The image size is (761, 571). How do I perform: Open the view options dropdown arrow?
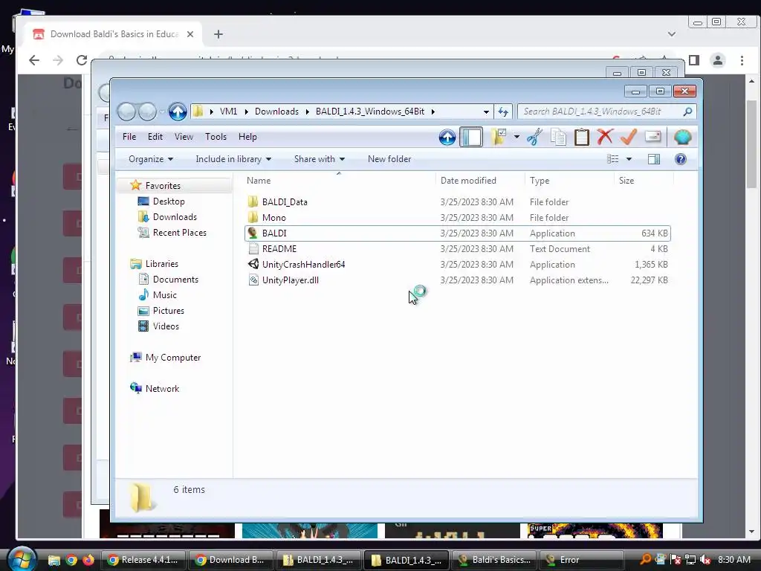coord(629,159)
